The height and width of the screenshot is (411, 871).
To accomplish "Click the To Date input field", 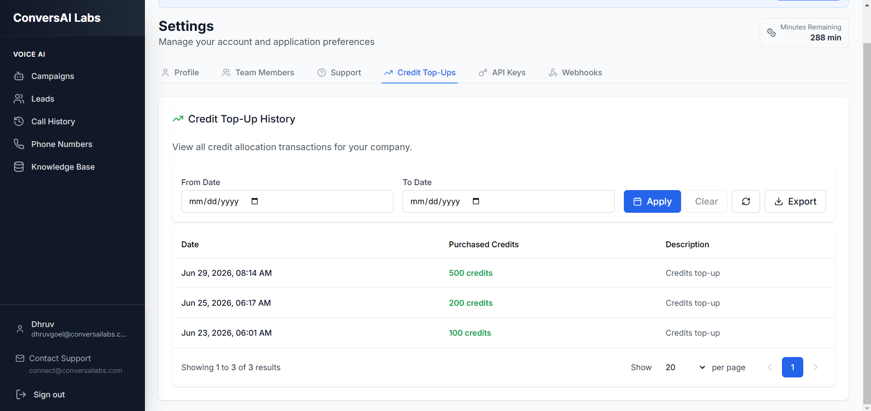I will coord(508,201).
